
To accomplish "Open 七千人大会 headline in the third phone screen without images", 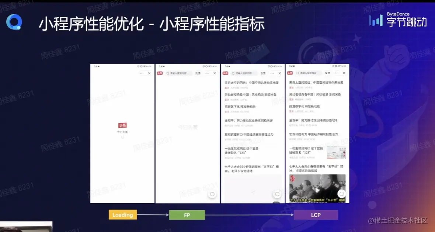I will 252,169.
